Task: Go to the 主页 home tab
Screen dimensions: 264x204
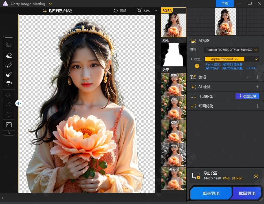Action: [225, 4]
